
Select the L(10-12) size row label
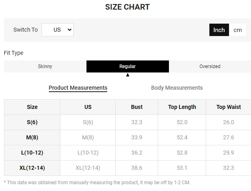32,153
